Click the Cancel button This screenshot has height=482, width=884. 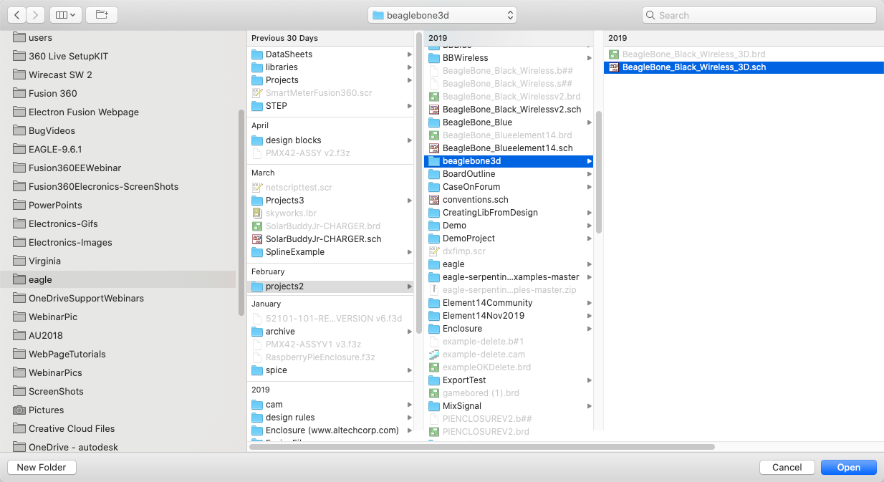(x=787, y=467)
